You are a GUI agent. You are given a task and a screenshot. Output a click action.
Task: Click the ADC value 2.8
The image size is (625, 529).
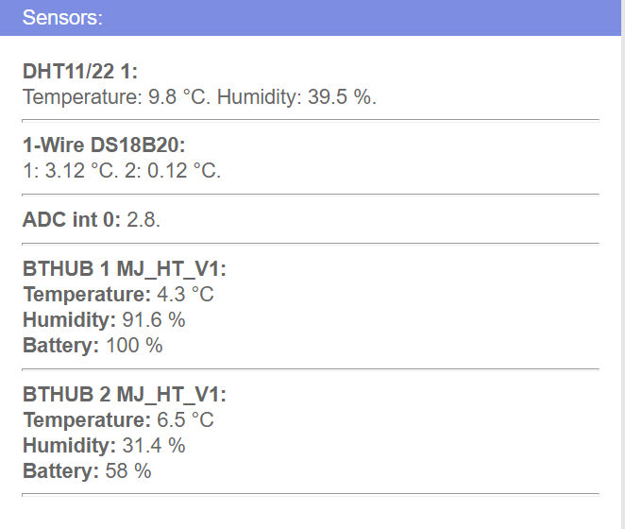pyautogui.click(x=144, y=219)
